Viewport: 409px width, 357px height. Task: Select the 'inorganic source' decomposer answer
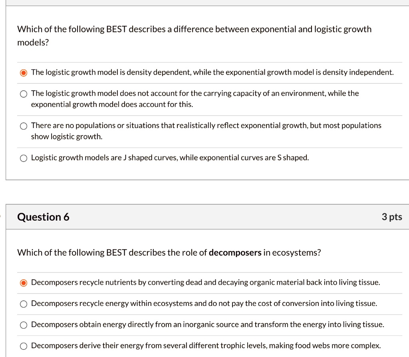tap(24, 325)
